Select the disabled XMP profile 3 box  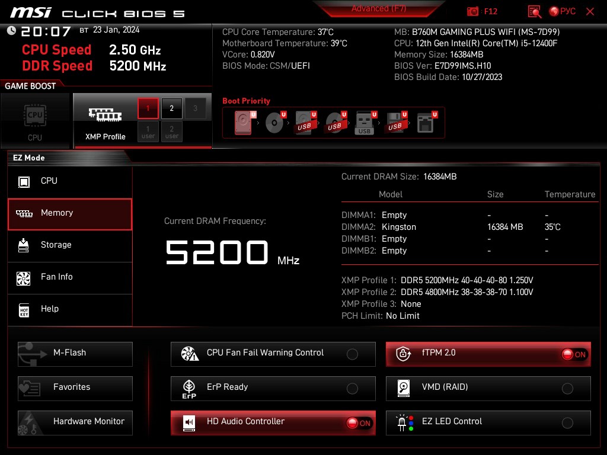point(195,108)
